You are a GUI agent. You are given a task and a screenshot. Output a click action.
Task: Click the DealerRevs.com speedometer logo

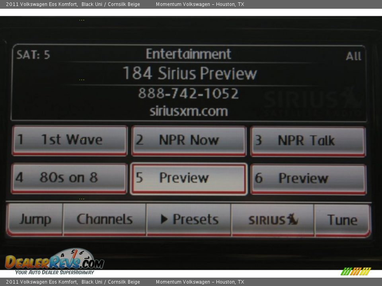54,261
